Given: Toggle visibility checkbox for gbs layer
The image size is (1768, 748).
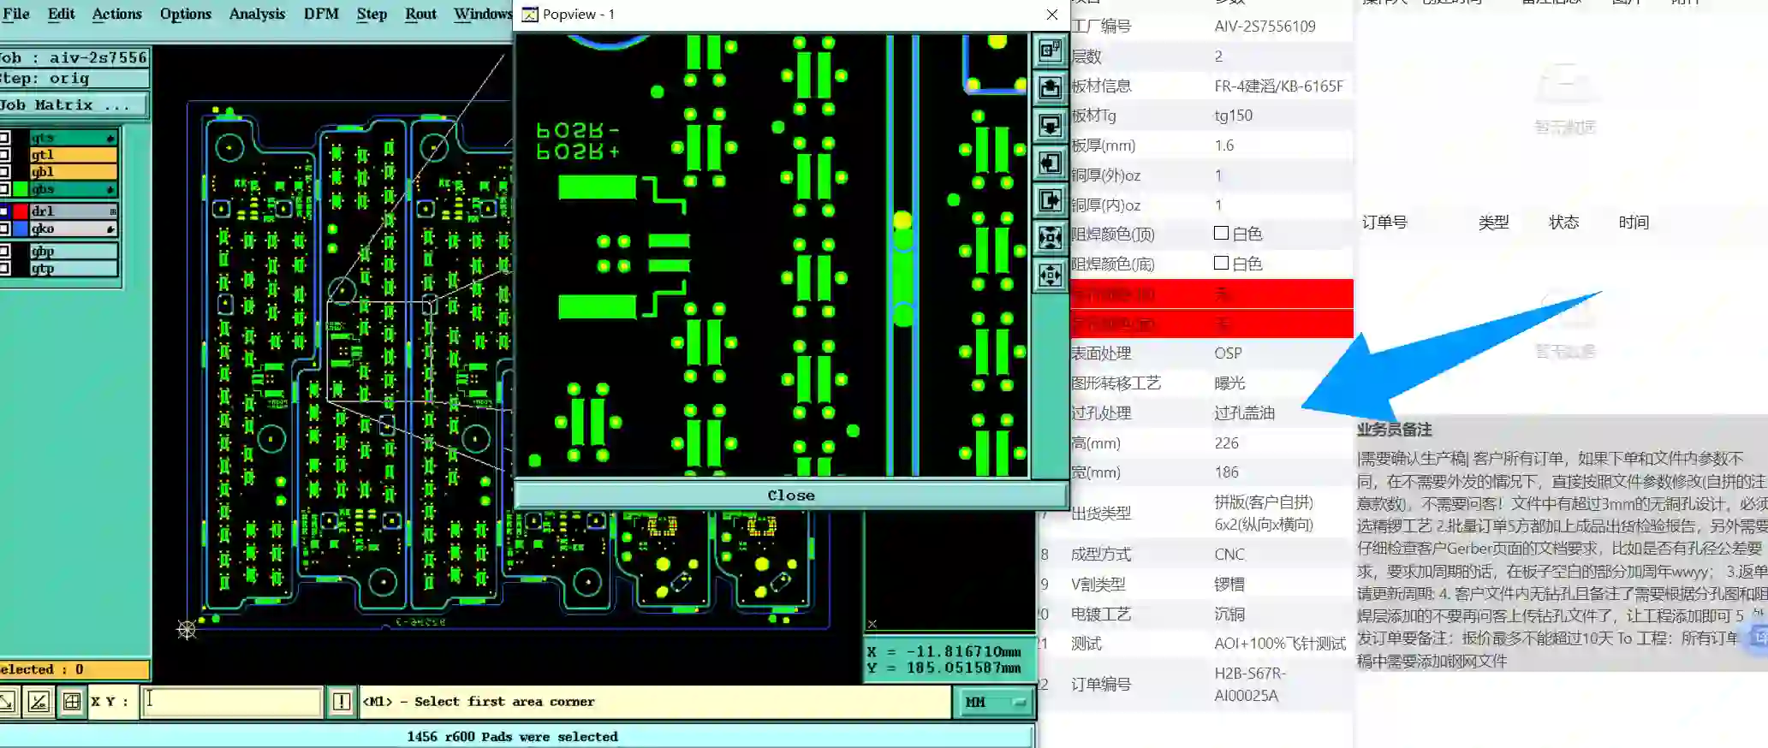Looking at the screenshot, I should point(5,189).
